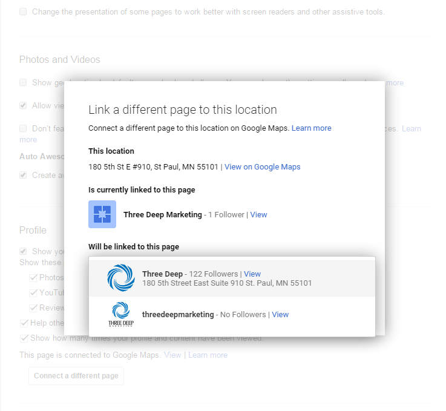This screenshot has width=446, height=411.
Task: Open the Learn more link in dialog
Action: pos(311,128)
